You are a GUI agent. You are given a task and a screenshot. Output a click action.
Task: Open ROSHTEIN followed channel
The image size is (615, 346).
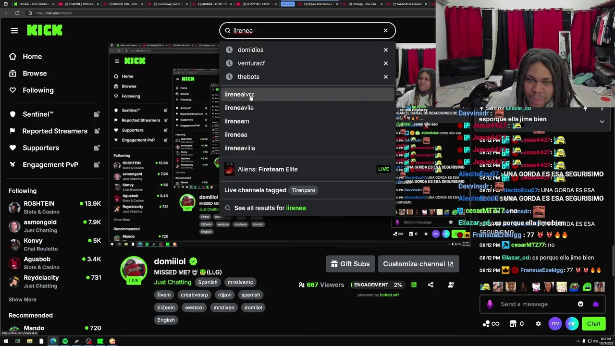pos(55,208)
